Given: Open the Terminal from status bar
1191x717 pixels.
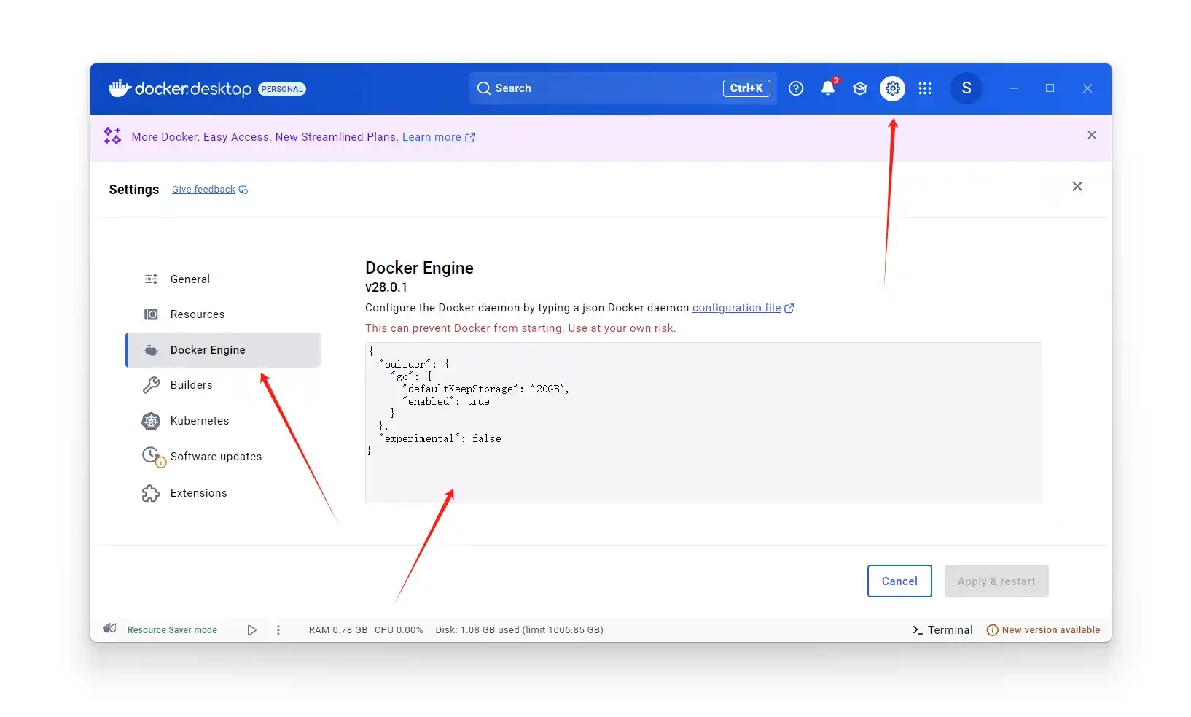Looking at the screenshot, I should tap(942, 630).
